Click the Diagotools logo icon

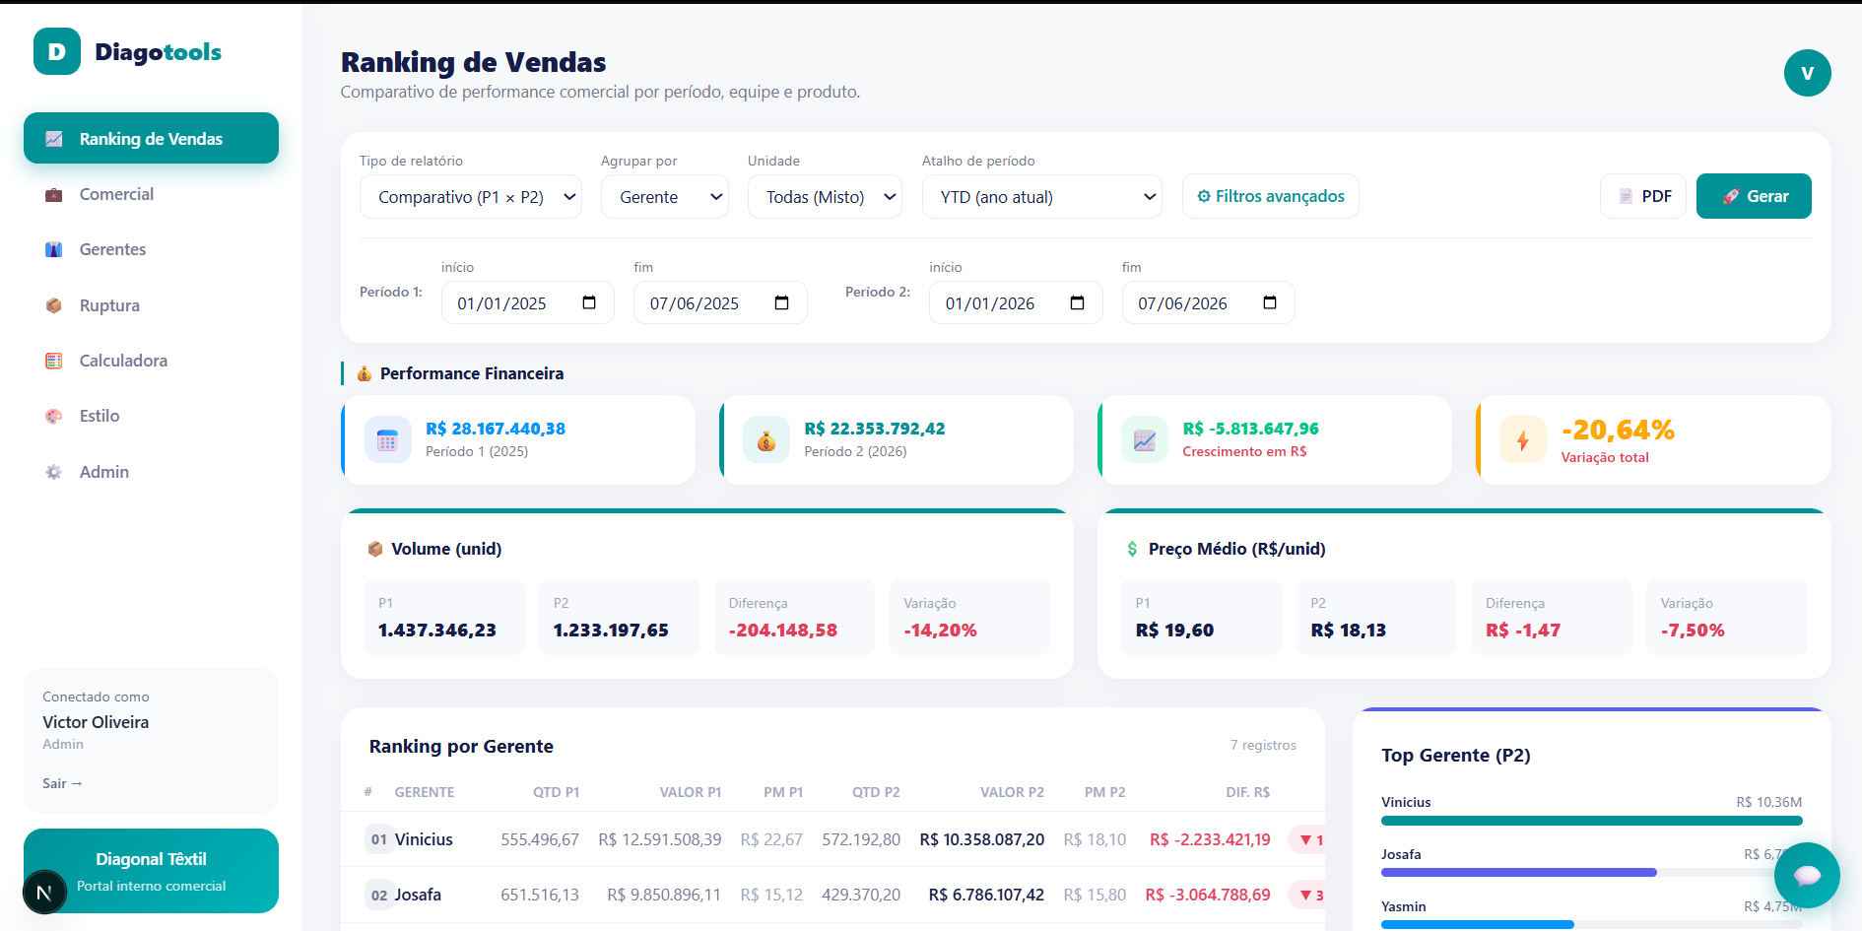pyautogui.click(x=57, y=51)
